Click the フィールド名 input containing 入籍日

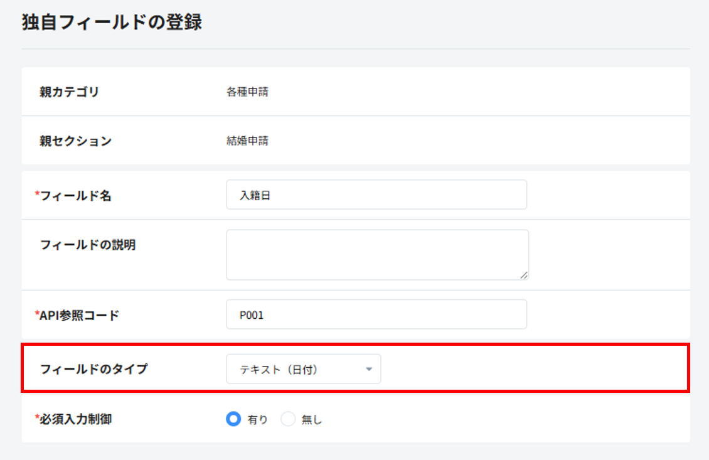click(x=376, y=195)
